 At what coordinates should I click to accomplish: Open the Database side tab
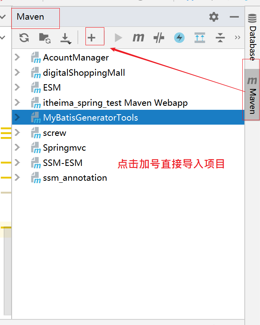pos(252,37)
